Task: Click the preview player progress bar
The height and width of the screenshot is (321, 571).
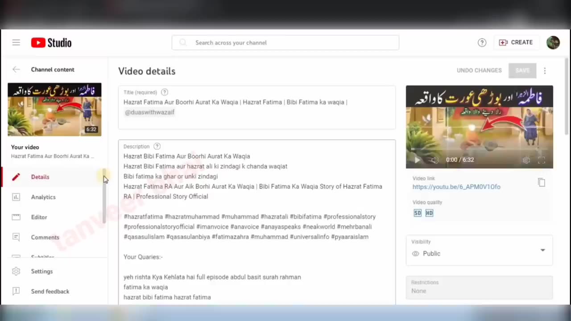Action: click(x=479, y=149)
